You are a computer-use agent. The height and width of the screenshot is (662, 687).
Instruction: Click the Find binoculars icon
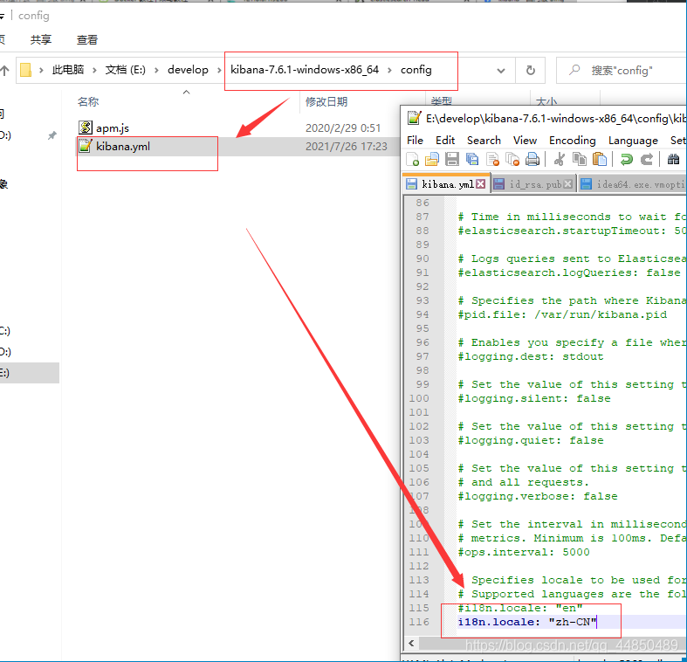click(673, 159)
